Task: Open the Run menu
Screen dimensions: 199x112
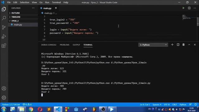Action: coord(47,2)
